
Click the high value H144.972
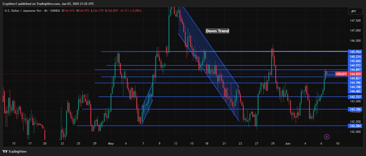[83, 11]
